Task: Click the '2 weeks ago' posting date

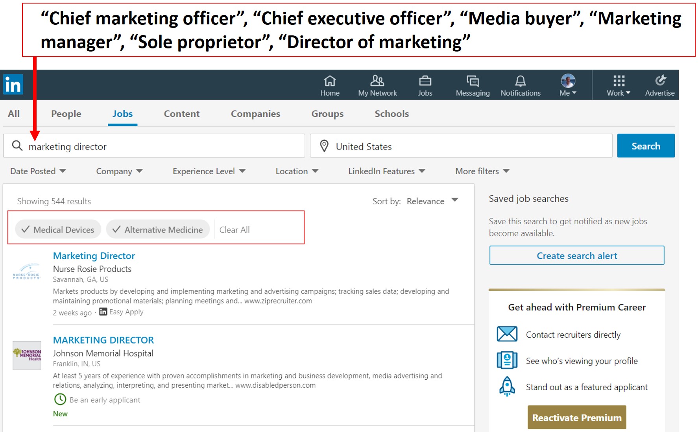Action: pos(72,312)
